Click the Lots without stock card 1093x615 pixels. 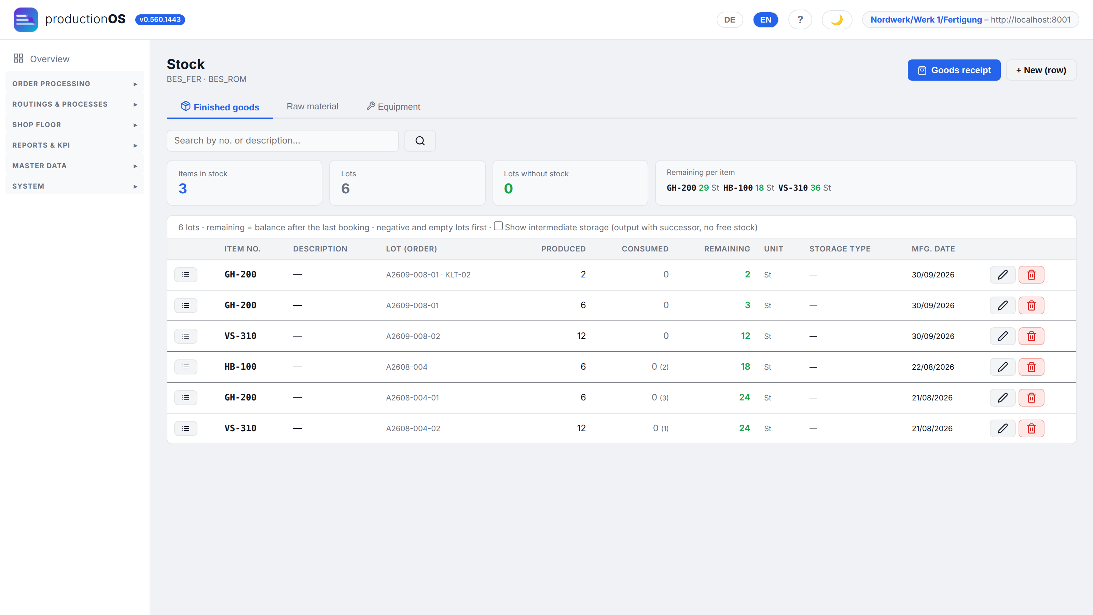(x=570, y=183)
